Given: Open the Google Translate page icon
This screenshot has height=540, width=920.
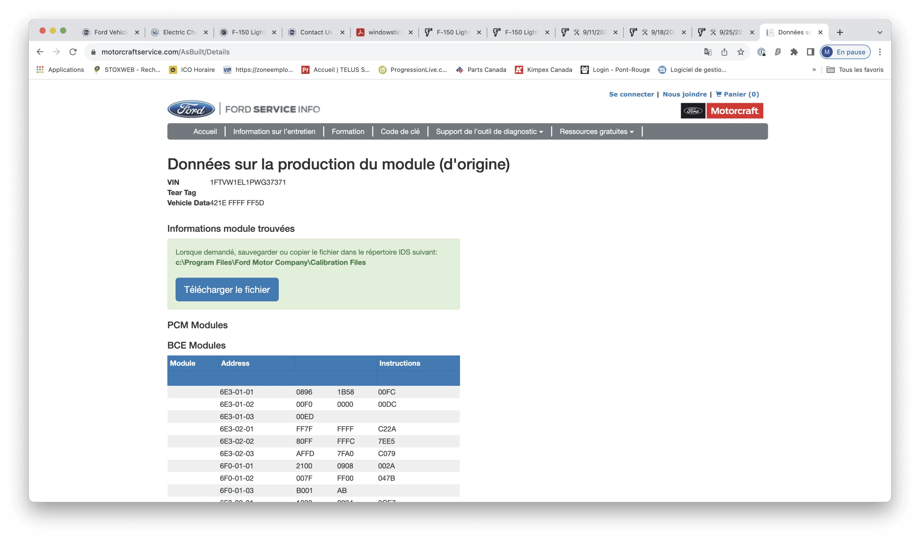Looking at the screenshot, I should (x=708, y=52).
